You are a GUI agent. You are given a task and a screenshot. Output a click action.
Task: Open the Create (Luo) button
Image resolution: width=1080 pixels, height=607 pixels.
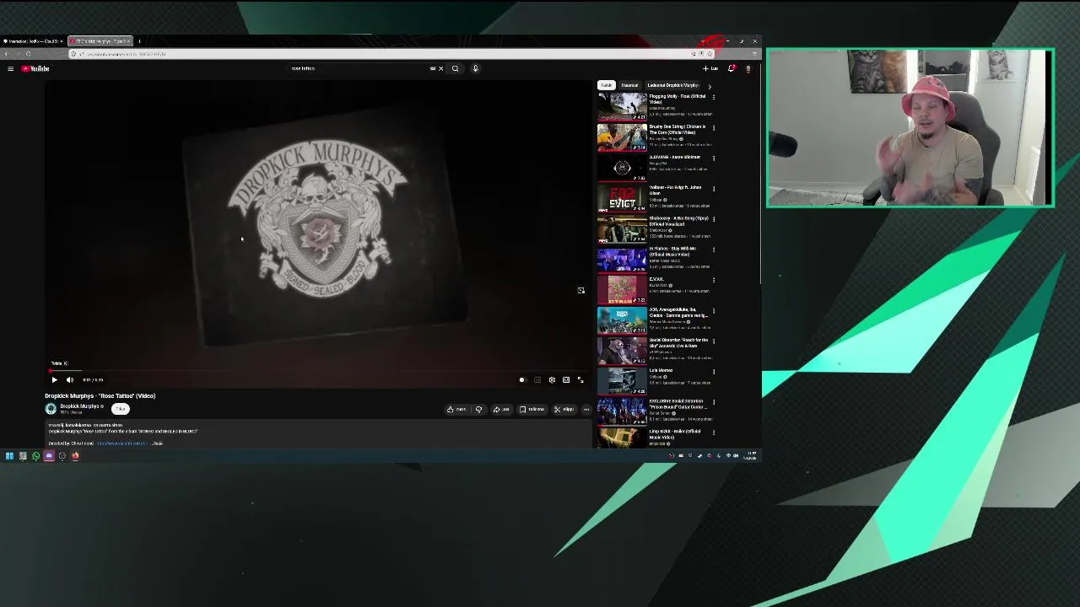[x=710, y=68]
